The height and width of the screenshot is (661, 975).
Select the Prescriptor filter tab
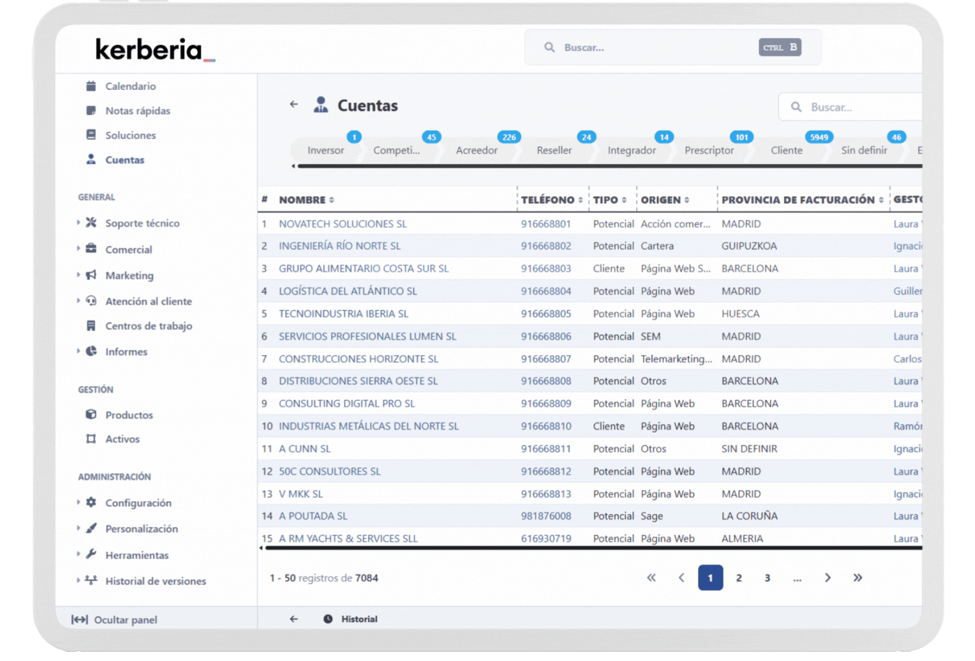click(x=709, y=151)
